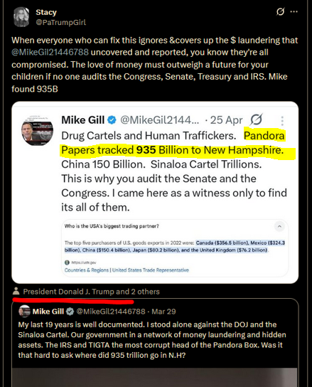Screen dimensions: 312x387
Task: Click the 25 Apr date in the embedded post
Action: [226, 120]
